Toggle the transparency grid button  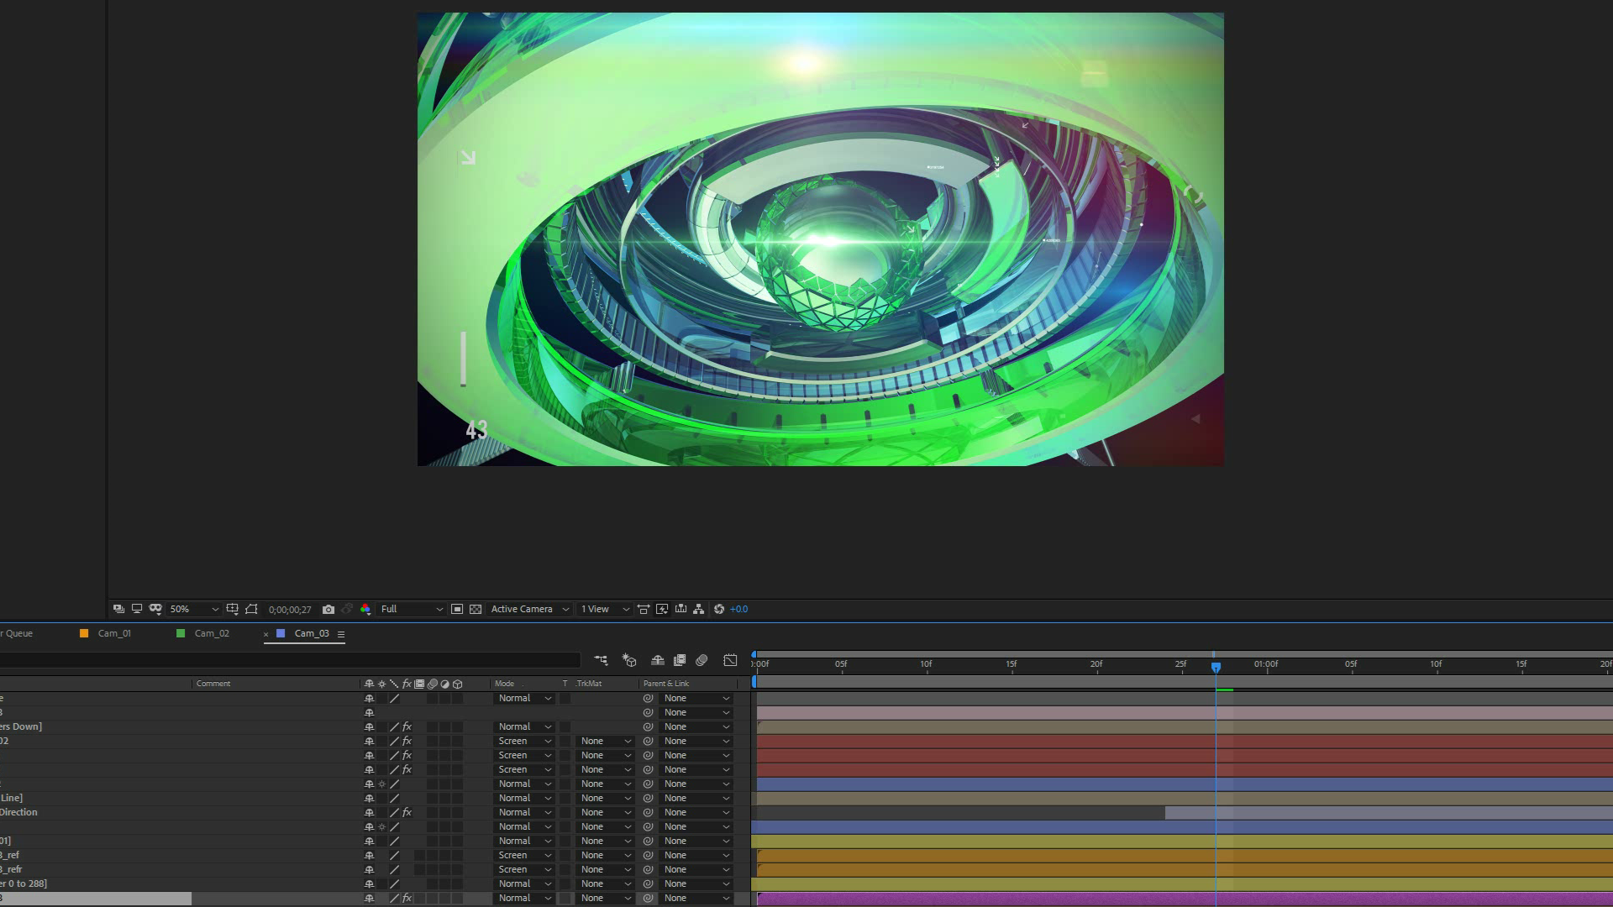tap(475, 610)
